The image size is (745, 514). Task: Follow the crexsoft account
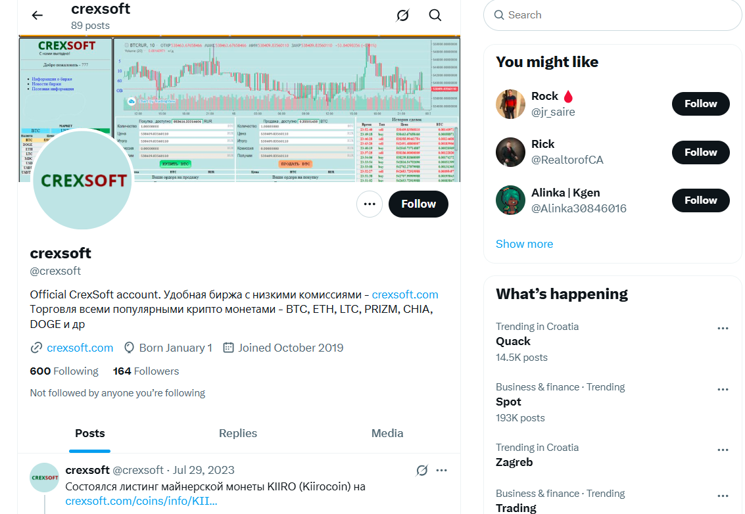pyautogui.click(x=418, y=204)
